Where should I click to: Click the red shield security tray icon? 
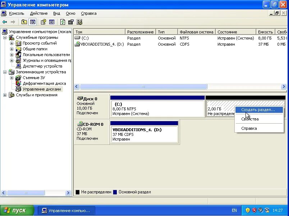pyautogui.click(x=254, y=210)
